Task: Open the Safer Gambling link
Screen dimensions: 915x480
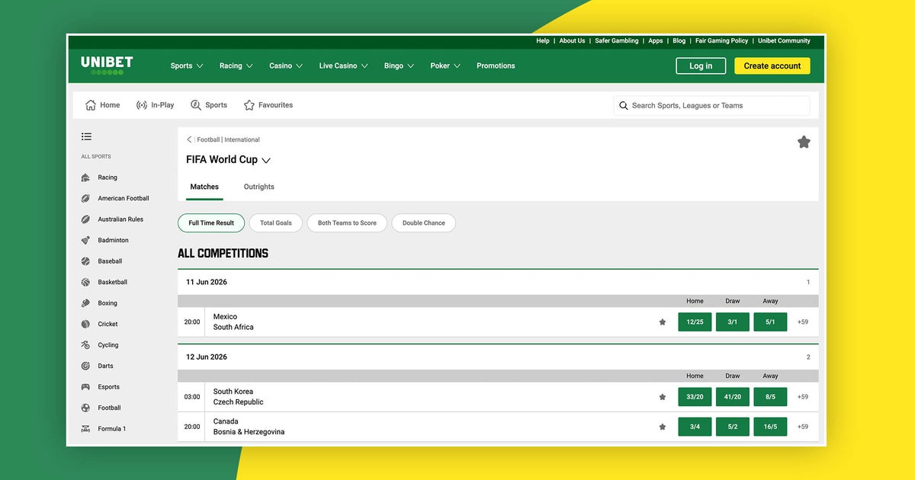Action: (x=617, y=41)
